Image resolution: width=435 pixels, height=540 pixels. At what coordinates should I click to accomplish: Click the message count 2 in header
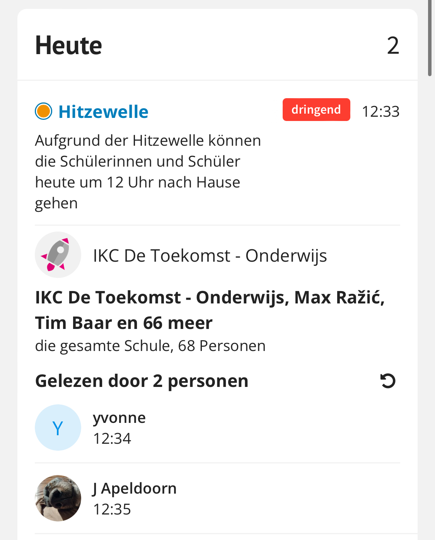393,46
